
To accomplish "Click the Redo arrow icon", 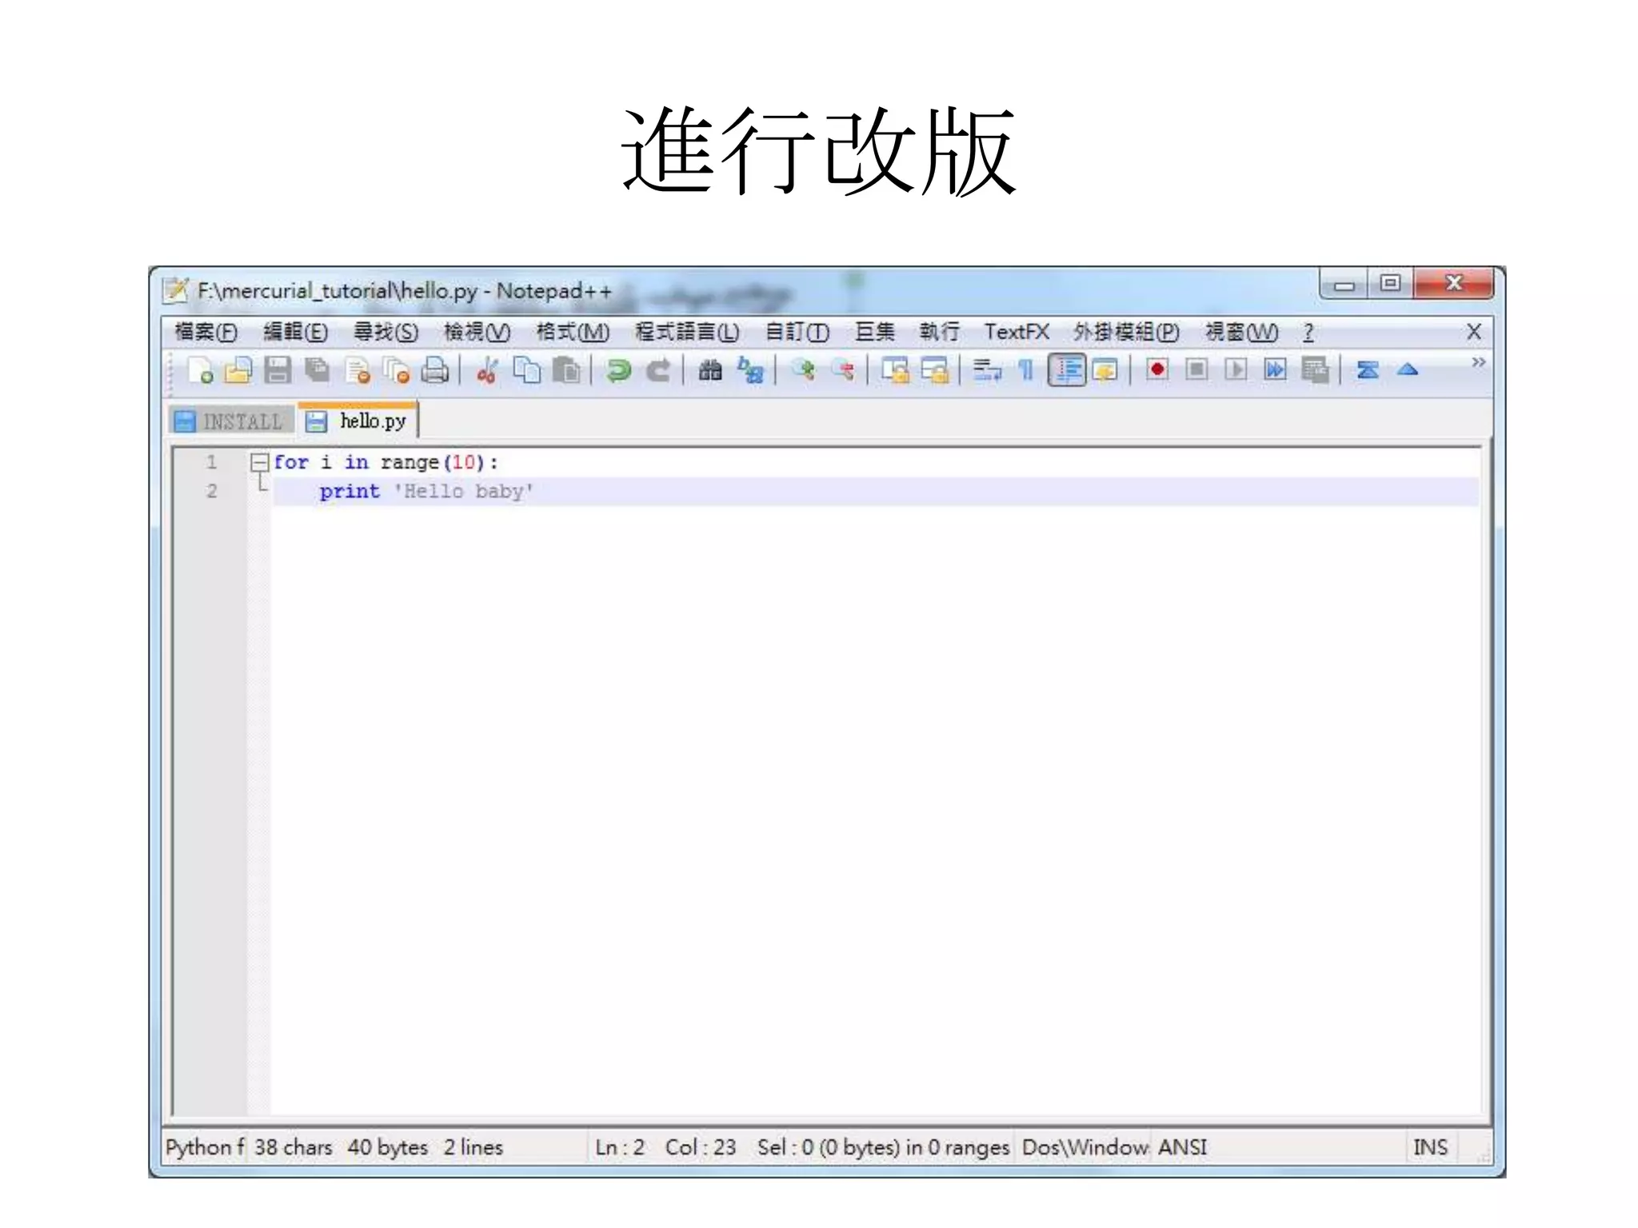I will (x=658, y=371).
